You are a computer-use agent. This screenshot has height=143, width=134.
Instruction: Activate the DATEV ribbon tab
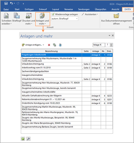(128, 9)
